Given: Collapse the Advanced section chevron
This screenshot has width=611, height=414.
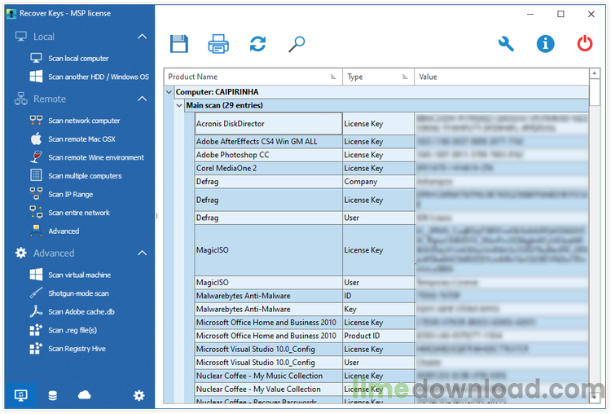Looking at the screenshot, I should [x=143, y=253].
